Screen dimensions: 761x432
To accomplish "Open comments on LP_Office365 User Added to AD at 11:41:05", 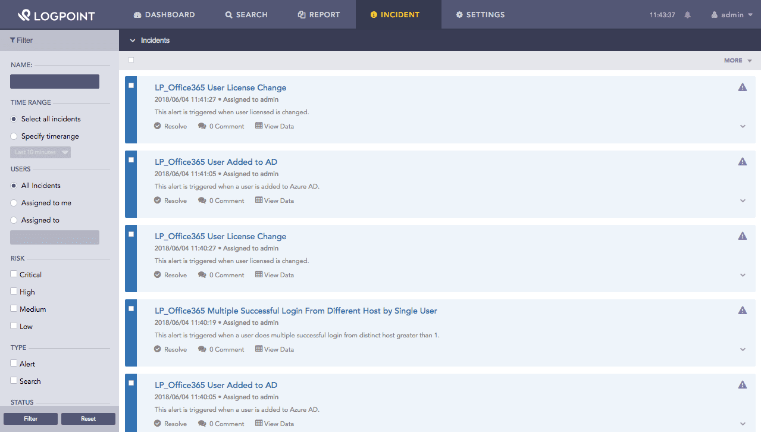I will tap(221, 201).
